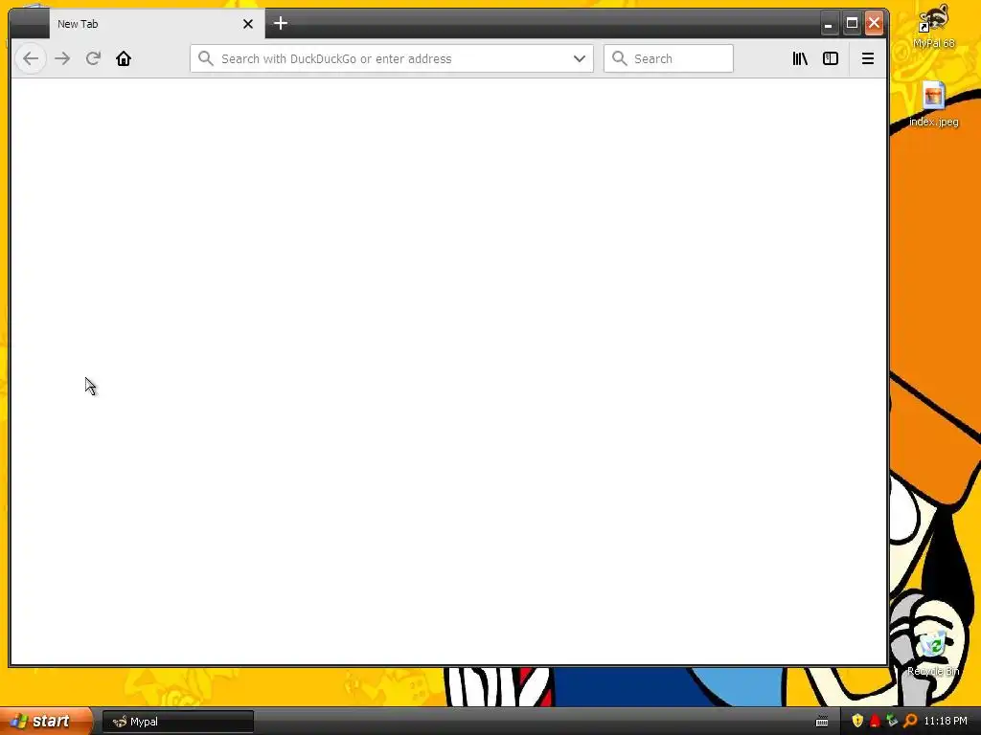Maximize the Mypal browser window
981x735 pixels.
(x=852, y=24)
